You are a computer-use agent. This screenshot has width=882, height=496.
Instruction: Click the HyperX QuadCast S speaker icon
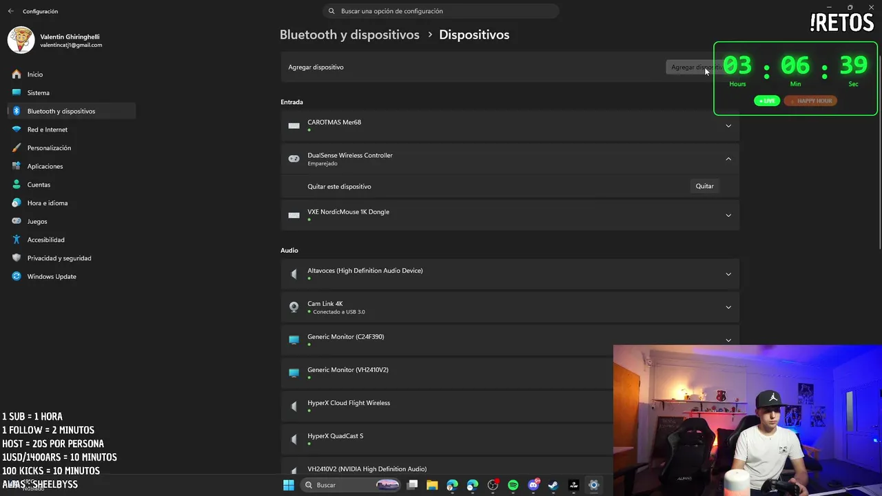294,440
